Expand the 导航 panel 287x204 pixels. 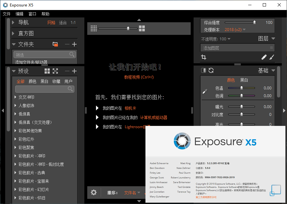pos(13,22)
